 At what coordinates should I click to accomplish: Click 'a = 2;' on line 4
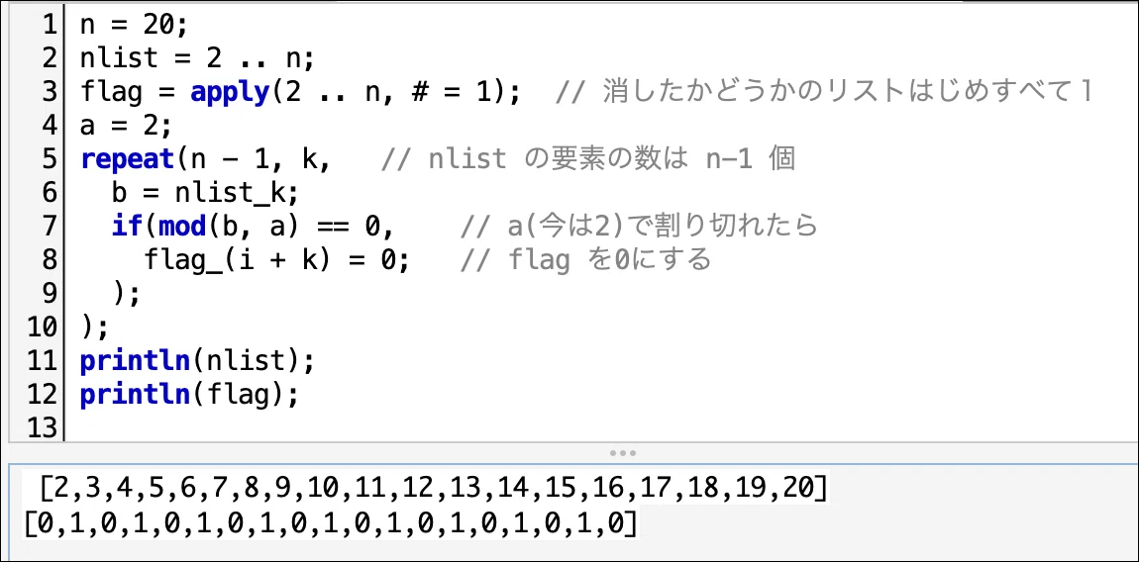[127, 127]
